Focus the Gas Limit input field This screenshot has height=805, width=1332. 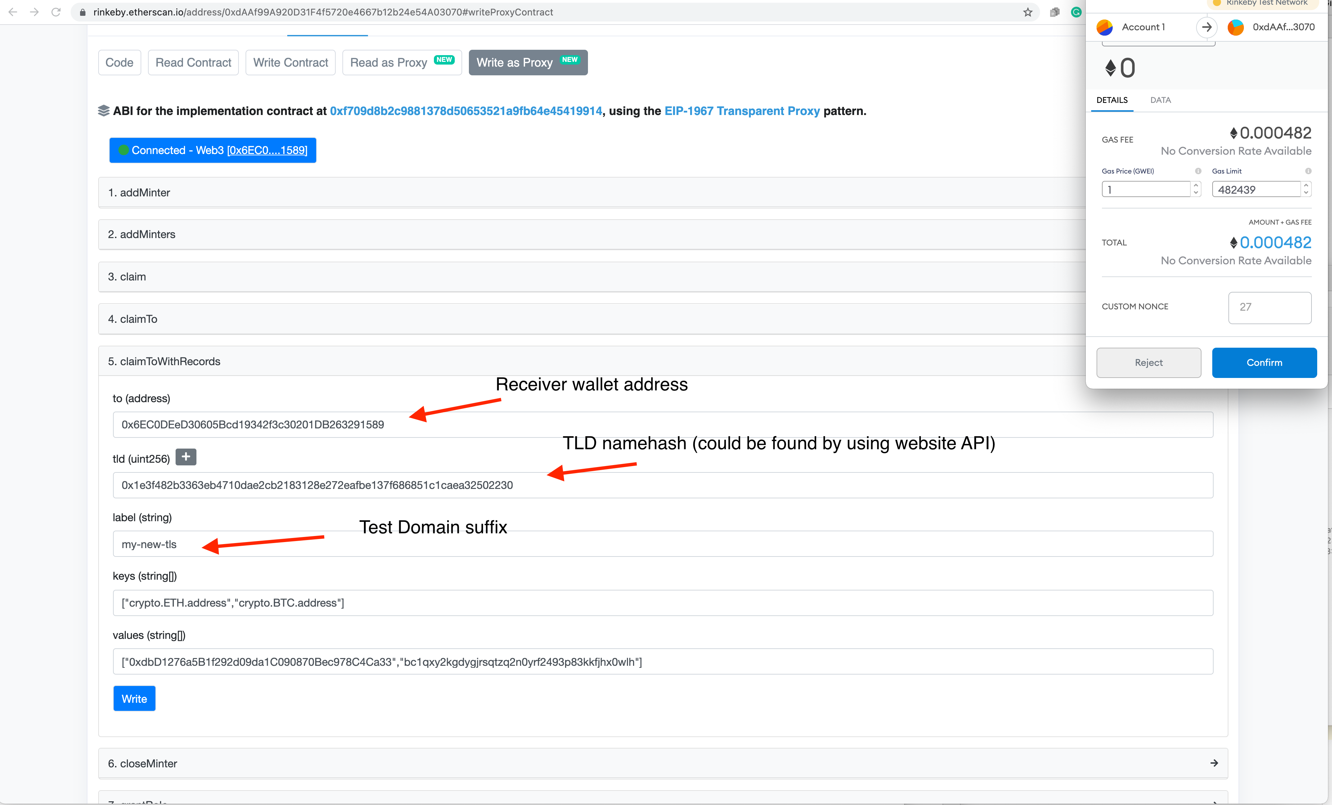tap(1256, 189)
